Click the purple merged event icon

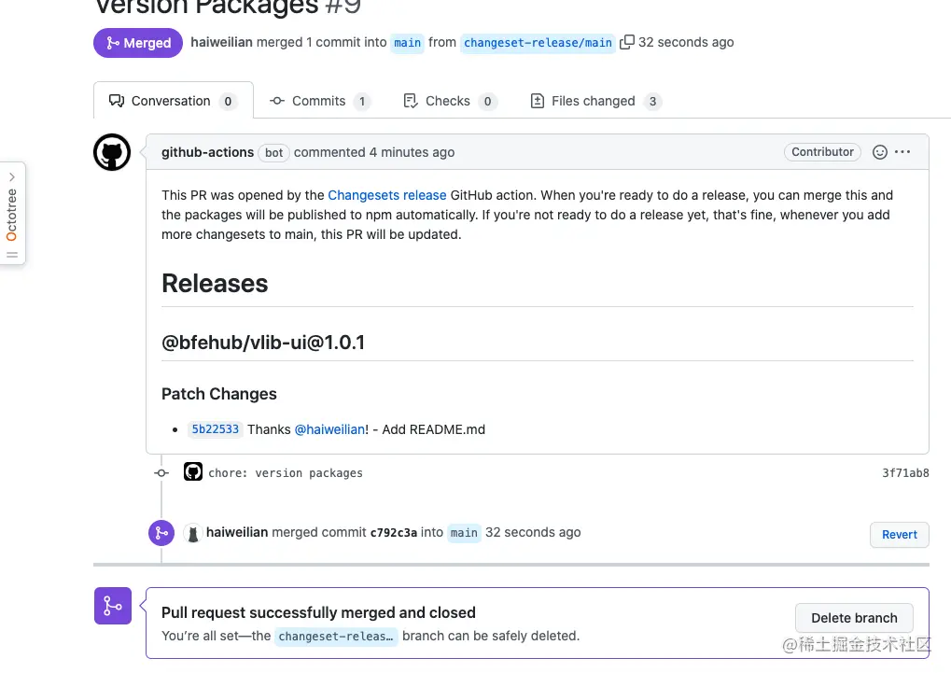pyautogui.click(x=161, y=533)
